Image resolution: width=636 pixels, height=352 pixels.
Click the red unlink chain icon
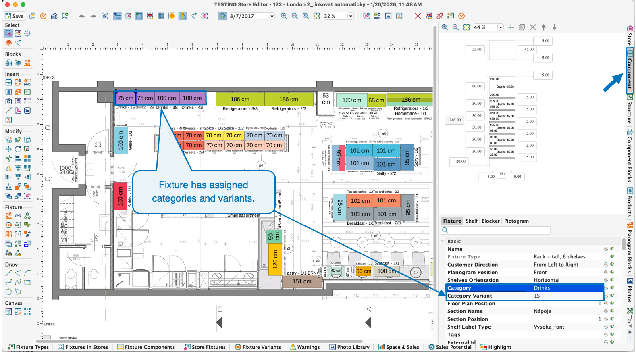[x=440, y=16]
